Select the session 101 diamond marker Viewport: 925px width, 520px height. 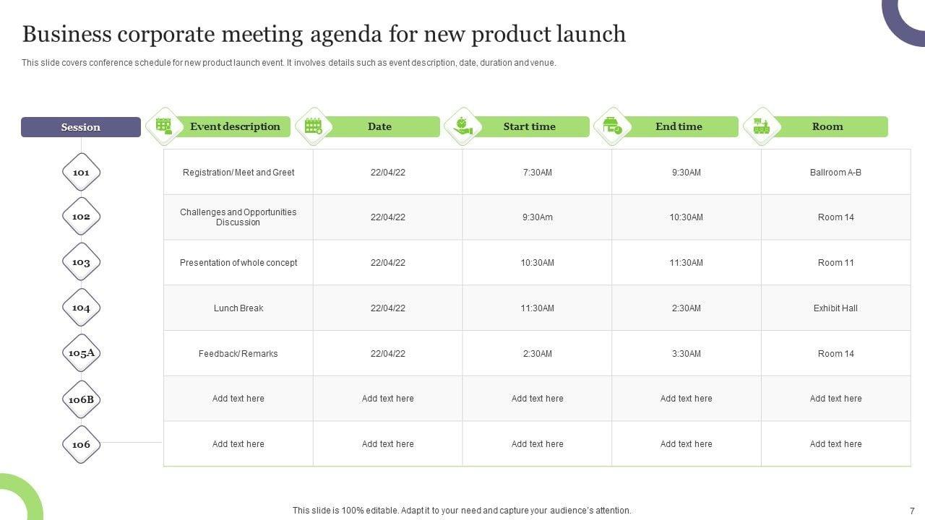pyautogui.click(x=81, y=172)
